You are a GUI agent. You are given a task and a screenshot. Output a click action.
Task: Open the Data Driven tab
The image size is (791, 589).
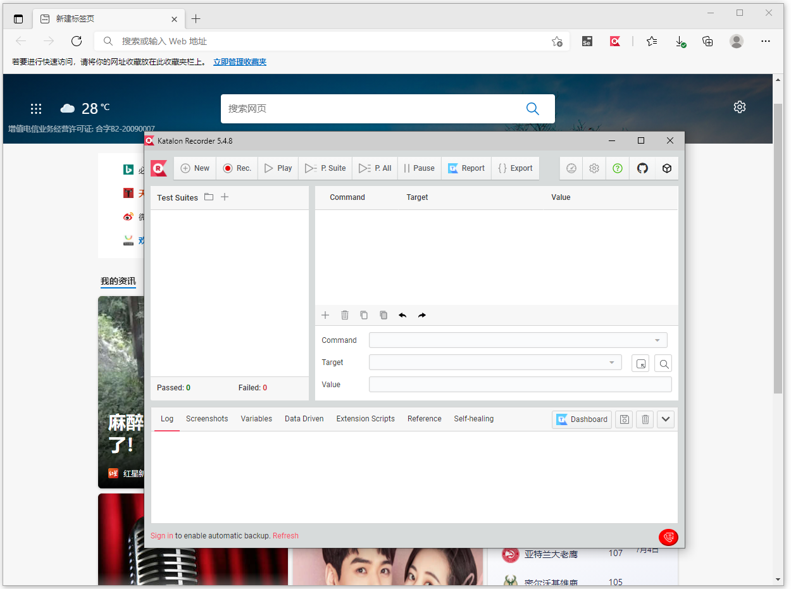[304, 419]
